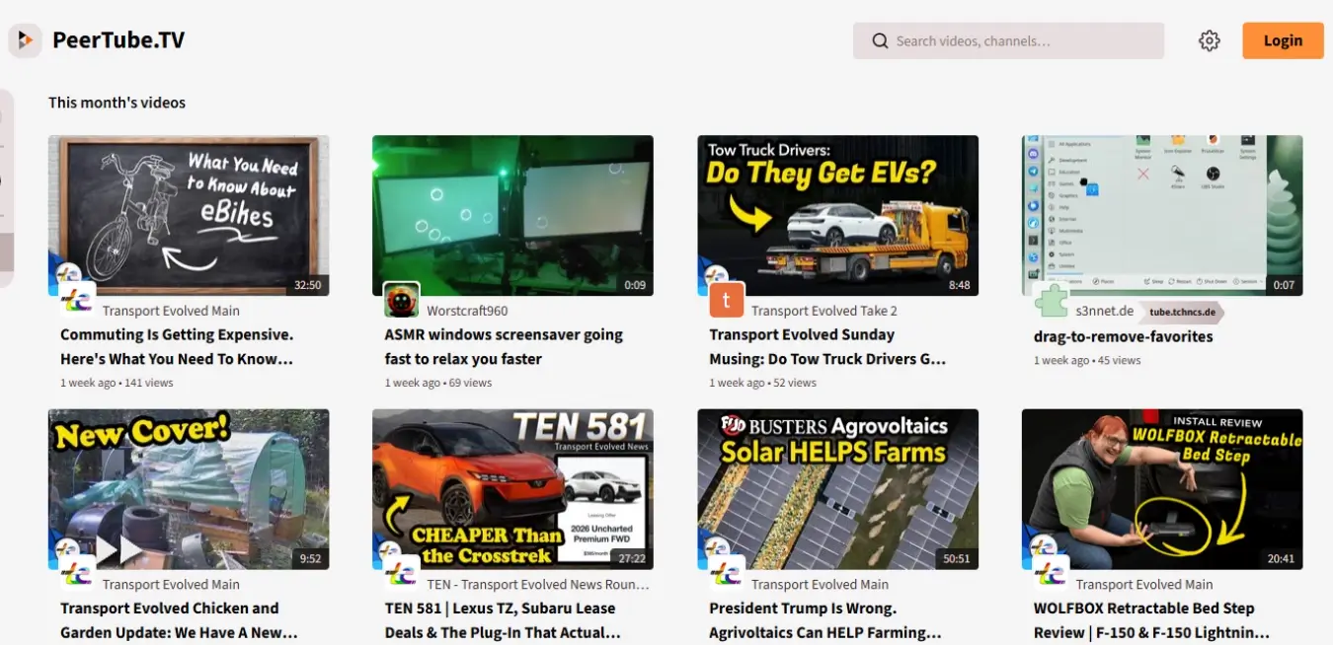Viewport: 1333px width, 645px height.
Task: Open channel avatar under Agrivoltaics video
Action: 727,574
